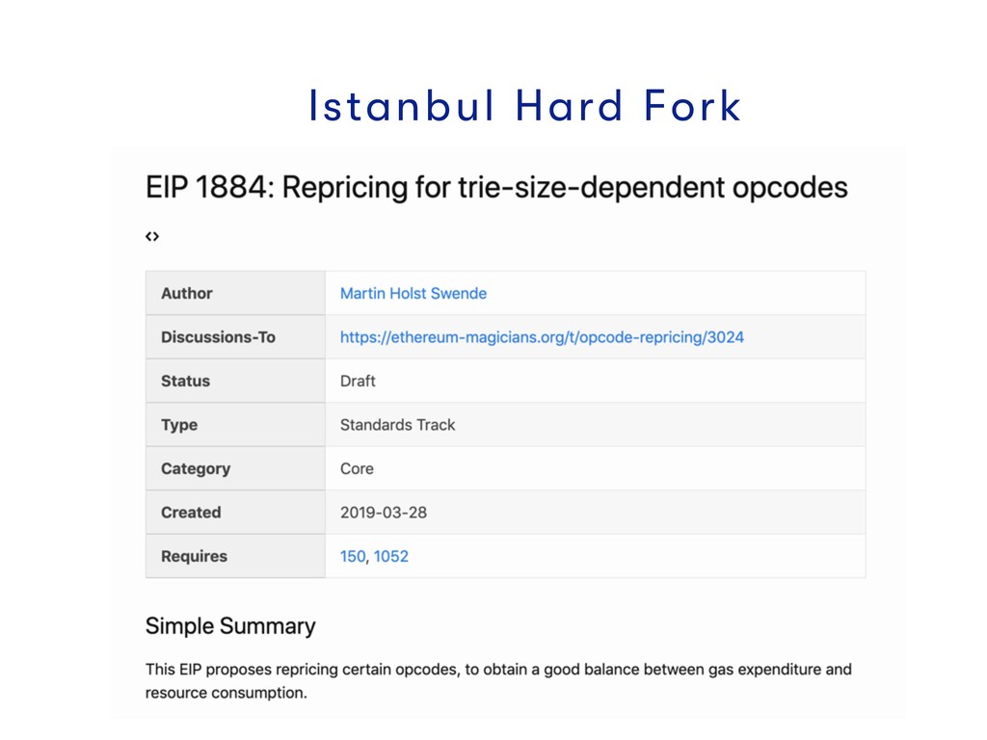The image size is (987, 740).
Task: Open the ethereum-magicians opcode-repricing discussion link
Action: [542, 337]
